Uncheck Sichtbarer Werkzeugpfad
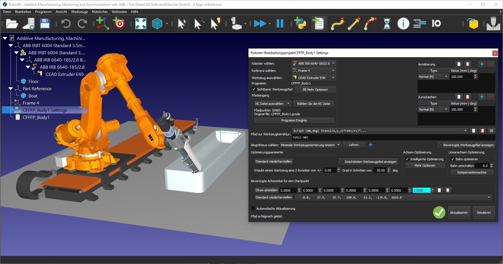503x264 pixels. tap(254, 89)
